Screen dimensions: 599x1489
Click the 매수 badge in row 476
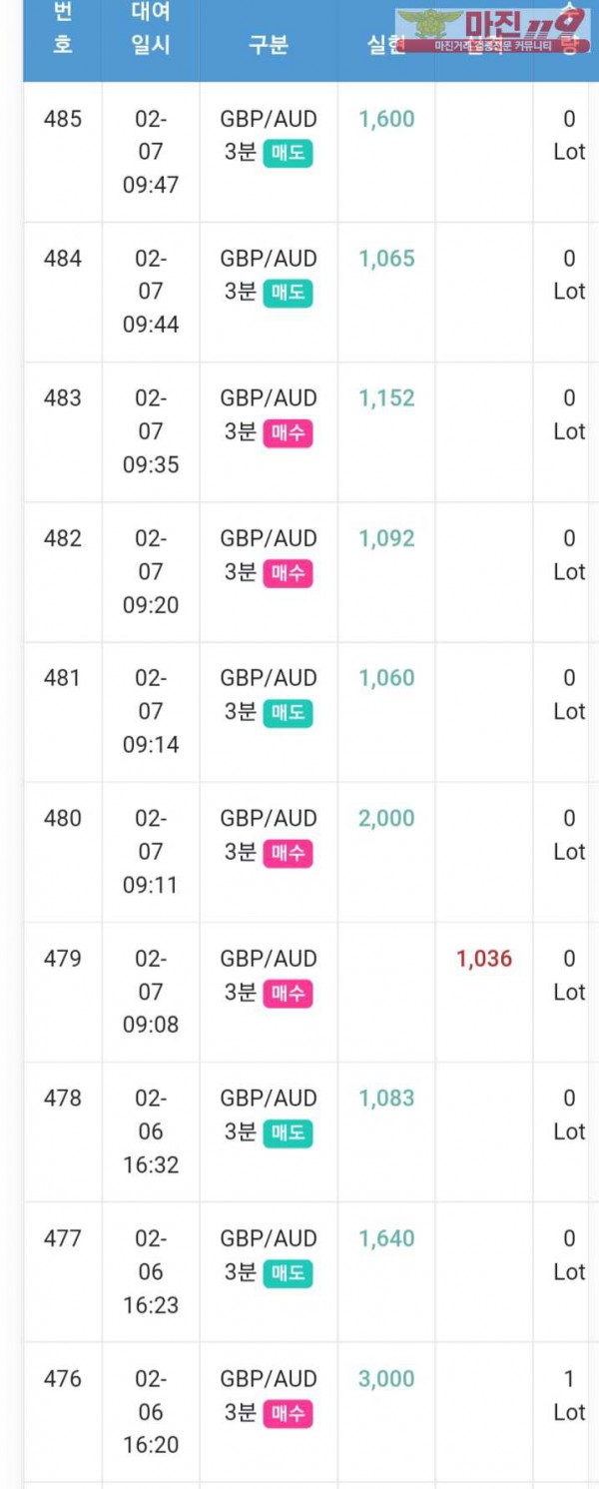point(288,1413)
